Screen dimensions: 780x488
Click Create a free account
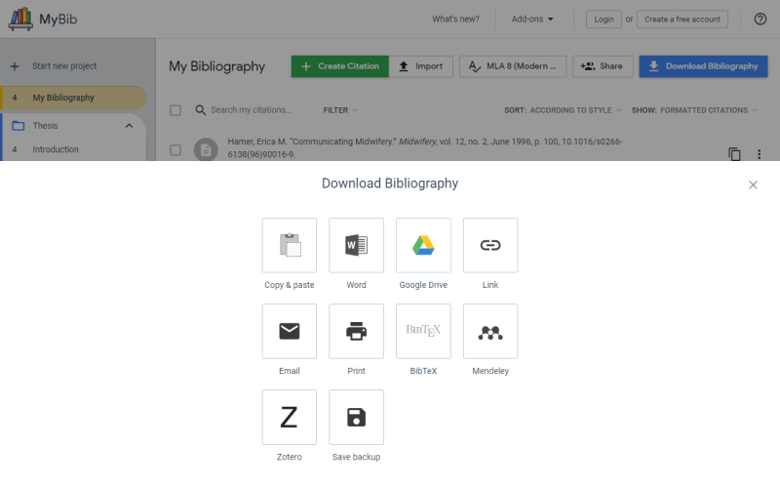pyautogui.click(x=682, y=19)
